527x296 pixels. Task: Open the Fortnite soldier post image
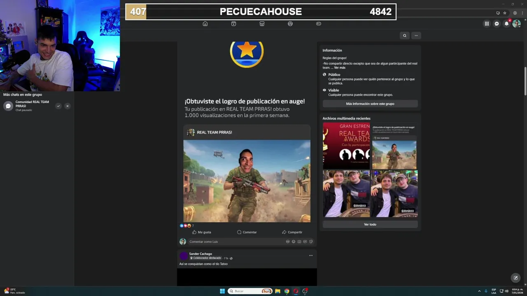pos(247,181)
